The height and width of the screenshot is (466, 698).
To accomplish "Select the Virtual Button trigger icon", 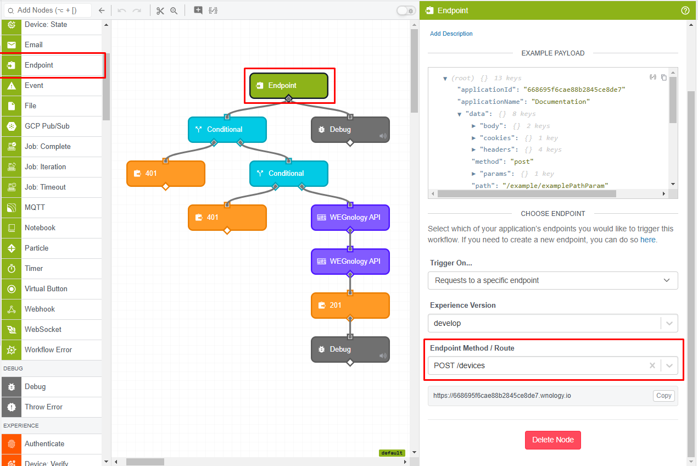I will [x=11, y=289].
